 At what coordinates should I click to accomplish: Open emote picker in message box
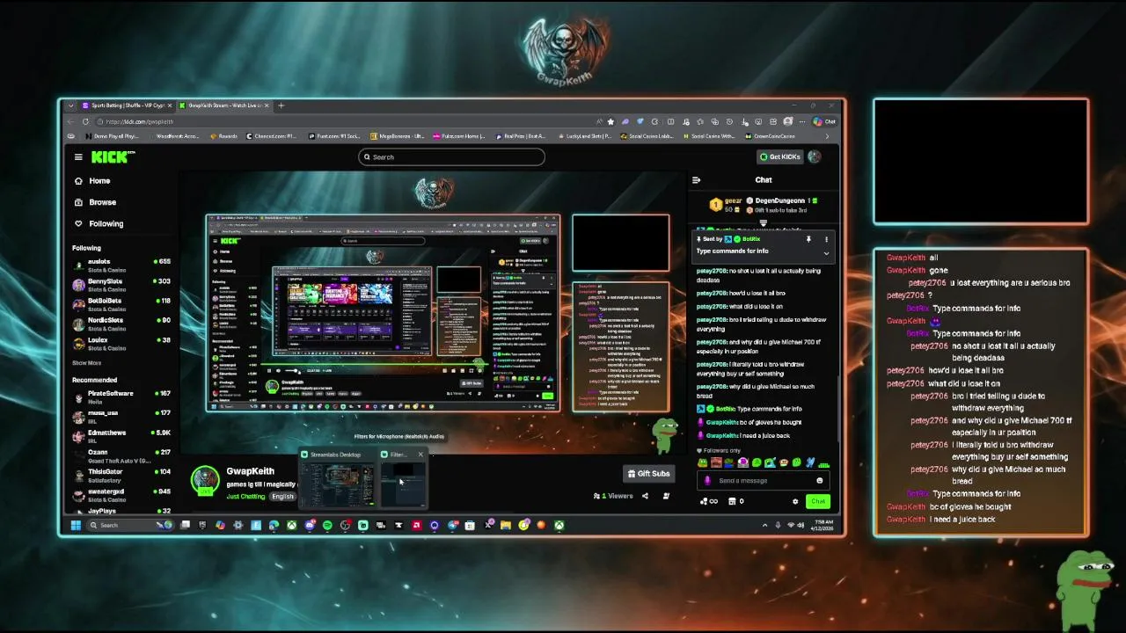(x=819, y=481)
